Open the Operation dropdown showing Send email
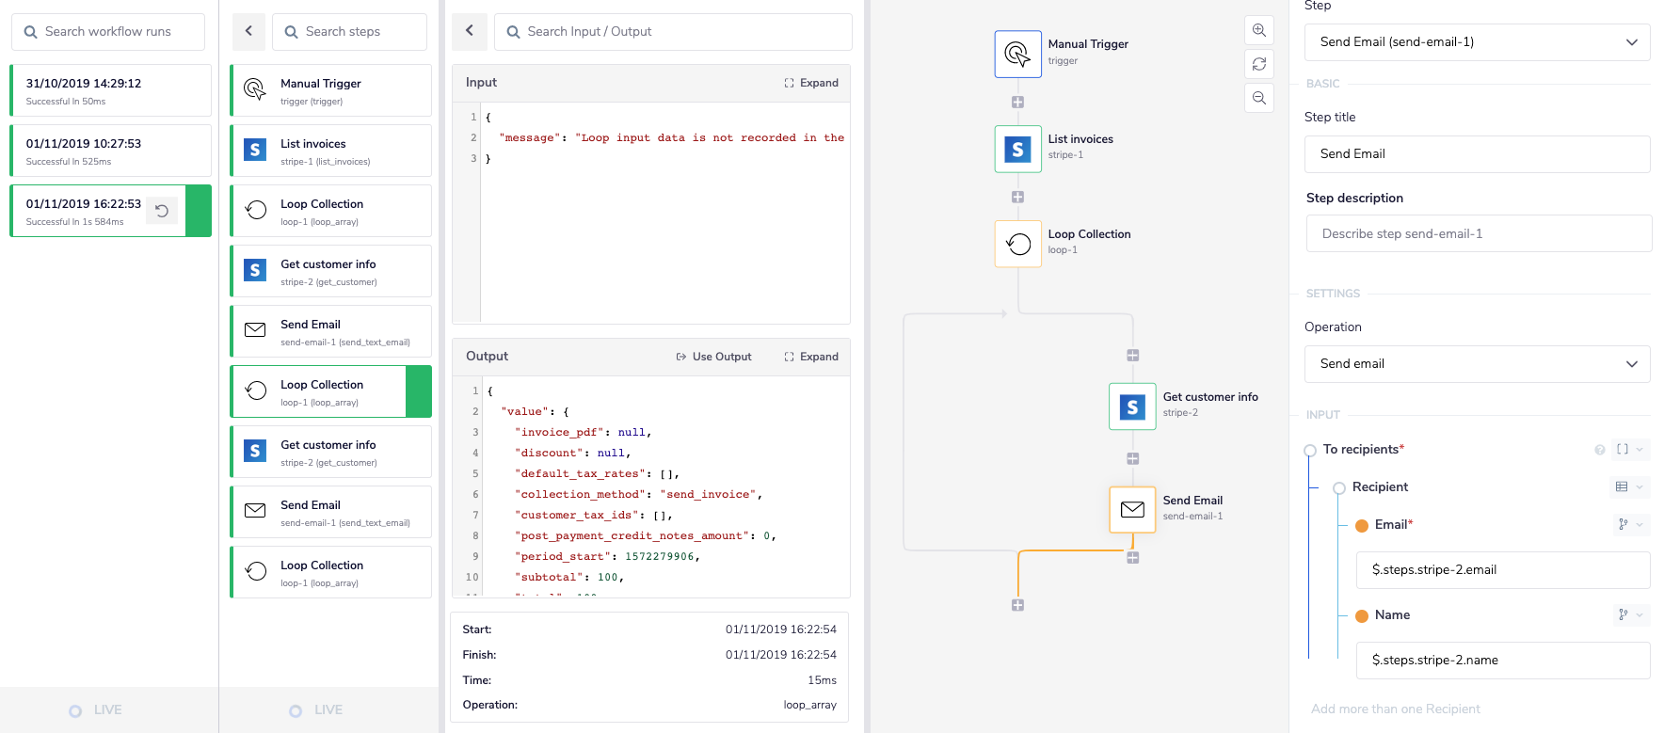 [x=1477, y=364]
